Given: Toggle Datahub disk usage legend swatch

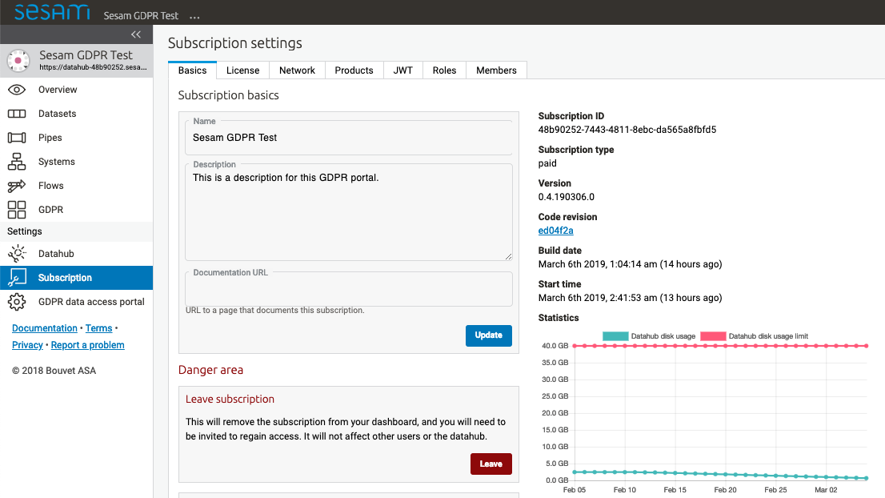Looking at the screenshot, I should coord(615,336).
